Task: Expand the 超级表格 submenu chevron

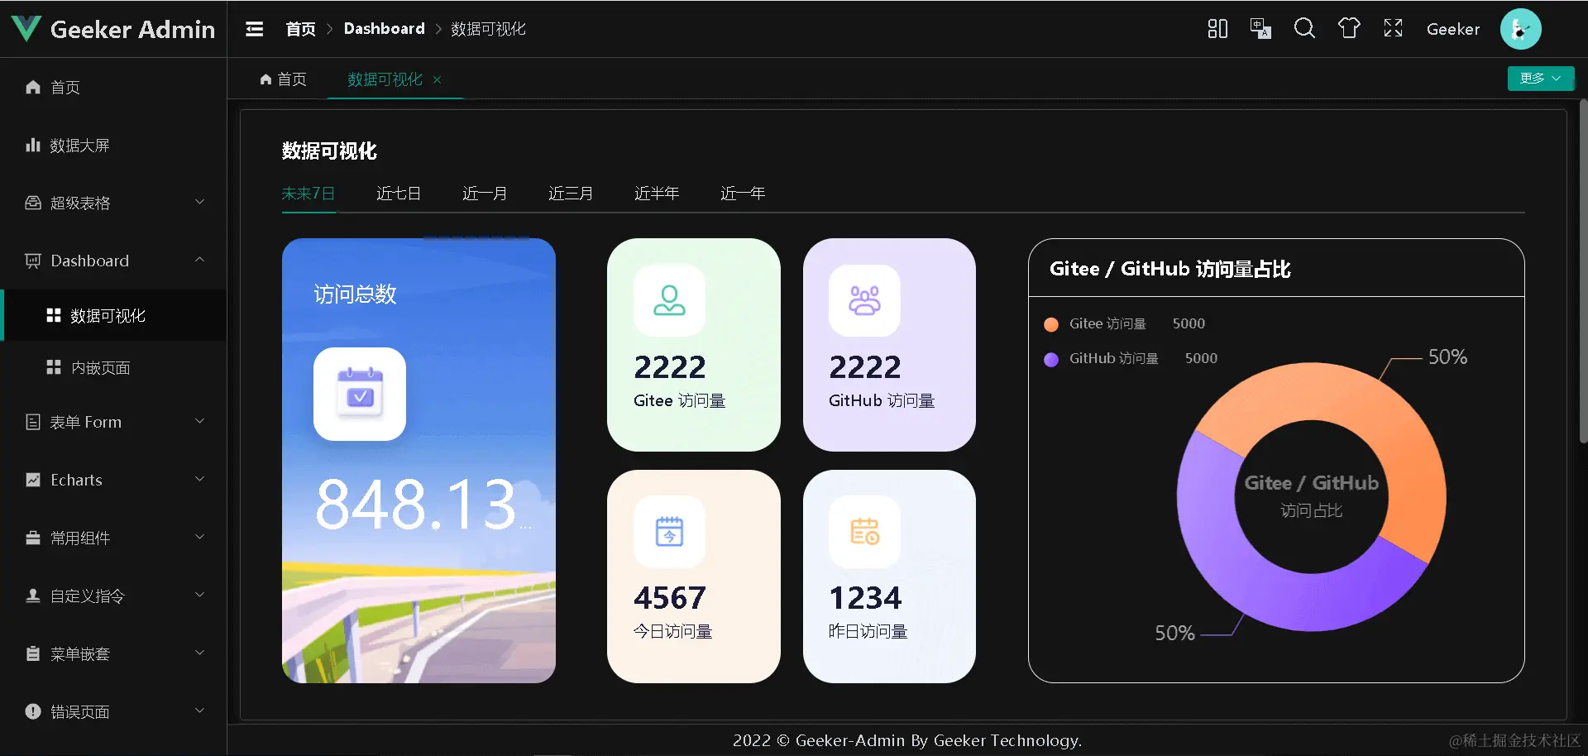Action: pyautogui.click(x=199, y=202)
